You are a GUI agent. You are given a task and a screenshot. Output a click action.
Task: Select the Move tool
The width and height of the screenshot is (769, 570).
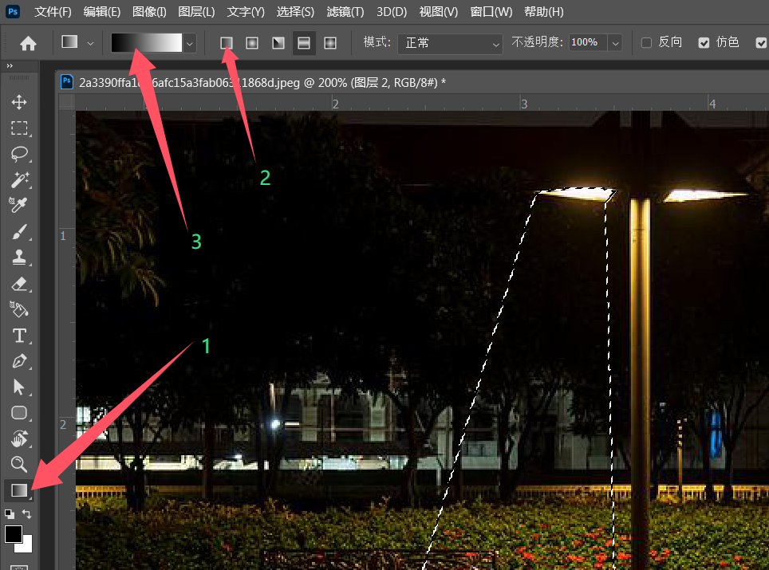pyautogui.click(x=19, y=102)
